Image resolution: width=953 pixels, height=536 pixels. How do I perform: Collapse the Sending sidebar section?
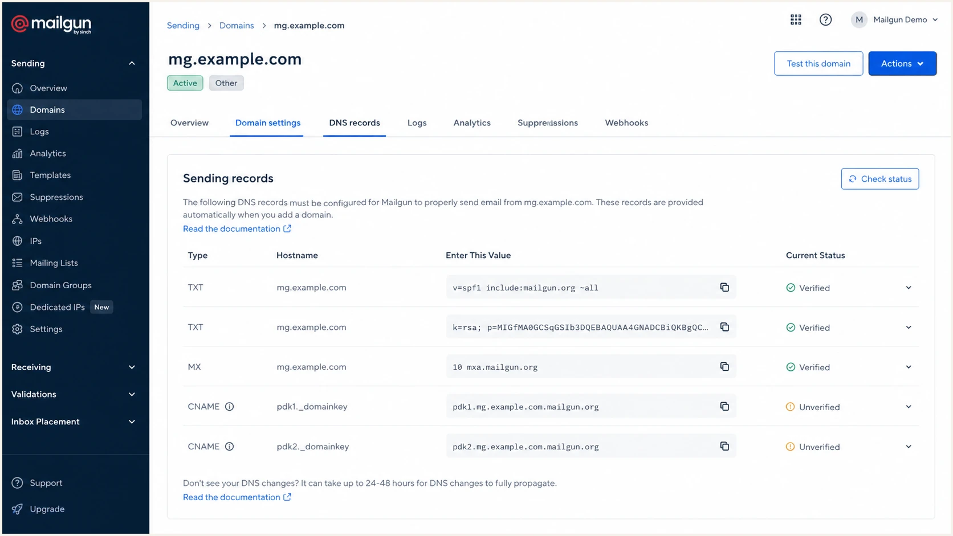click(x=132, y=63)
